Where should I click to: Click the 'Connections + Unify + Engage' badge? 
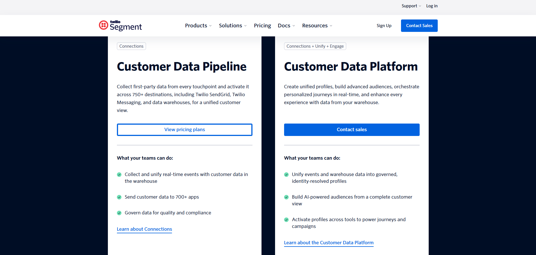point(315,46)
